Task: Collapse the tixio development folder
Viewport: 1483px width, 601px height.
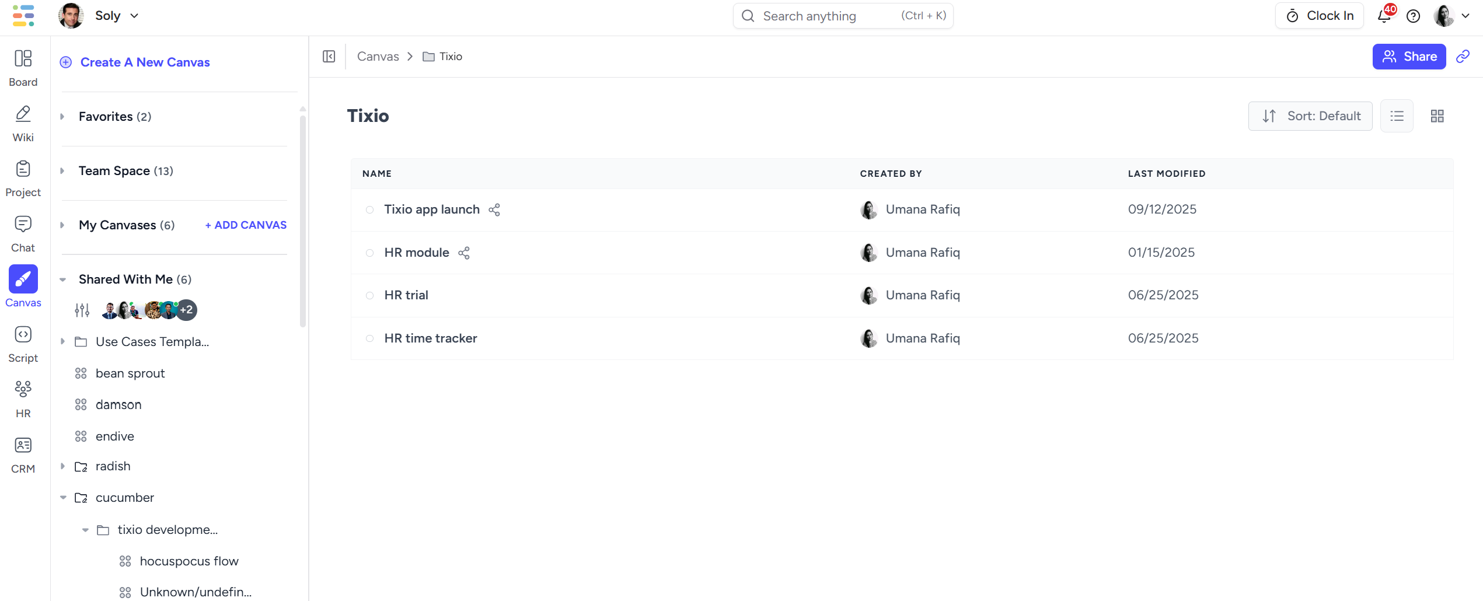Action: [x=85, y=530]
